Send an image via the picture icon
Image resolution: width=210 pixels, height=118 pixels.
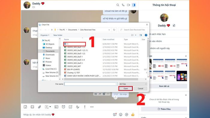(32, 107)
